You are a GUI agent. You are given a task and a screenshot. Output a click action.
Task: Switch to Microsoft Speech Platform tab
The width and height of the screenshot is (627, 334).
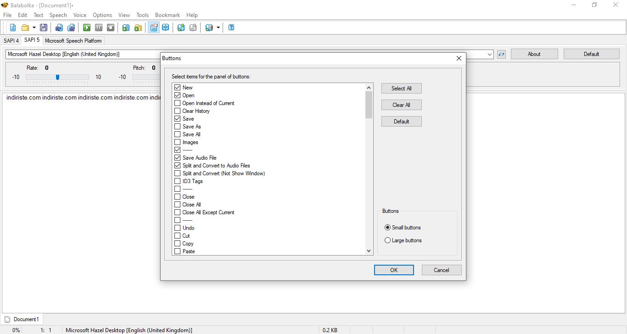[73, 41]
